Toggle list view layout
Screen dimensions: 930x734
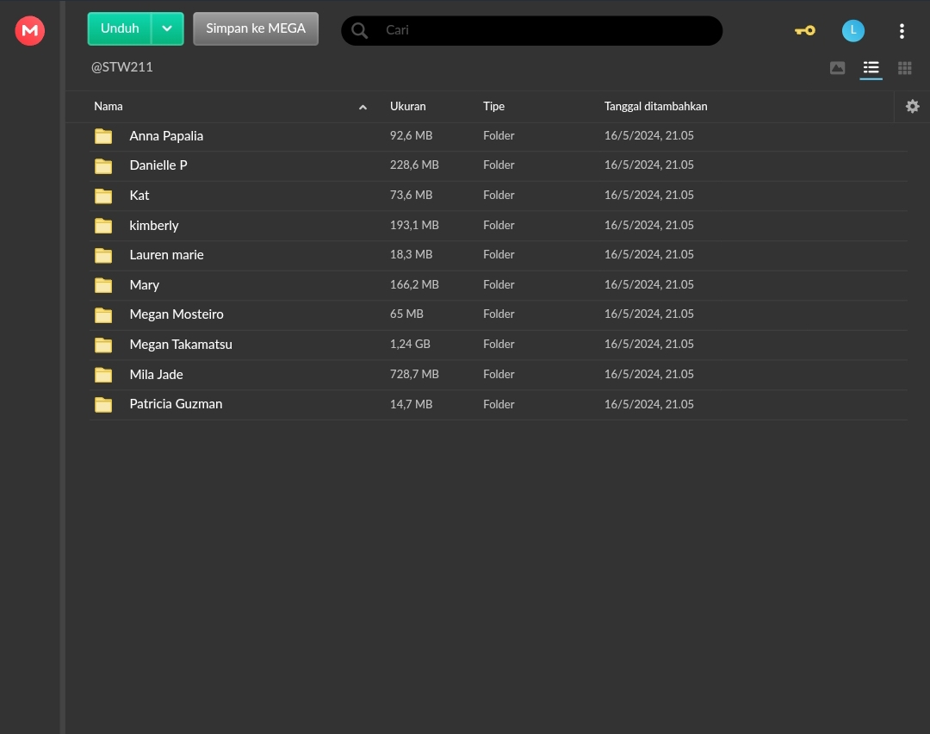[871, 68]
